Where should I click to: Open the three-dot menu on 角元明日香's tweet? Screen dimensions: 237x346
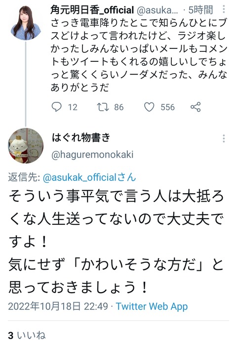click(224, 9)
